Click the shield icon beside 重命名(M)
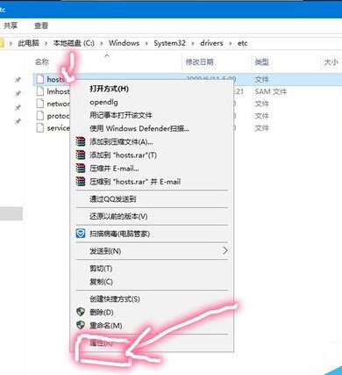This screenshot has width=342, height=375. click(81, 325)
